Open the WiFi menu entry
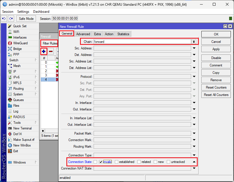The image size is (234, 182). [16, 32]
